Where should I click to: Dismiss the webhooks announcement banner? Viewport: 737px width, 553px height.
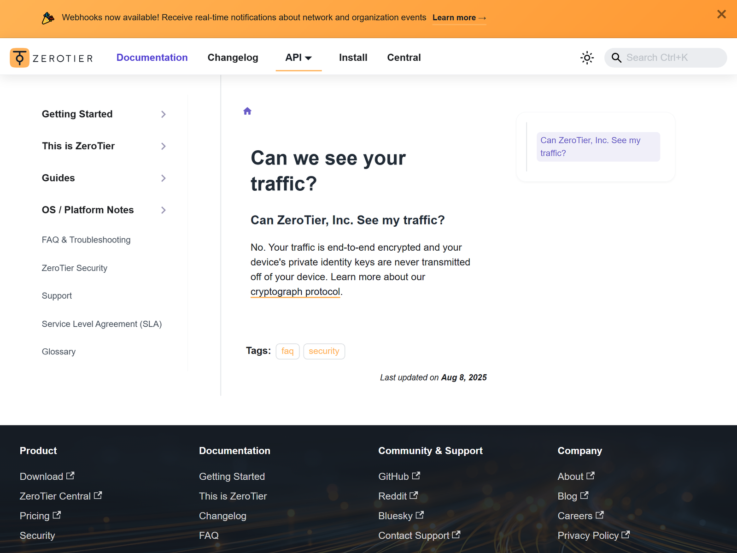coord(721,14)
